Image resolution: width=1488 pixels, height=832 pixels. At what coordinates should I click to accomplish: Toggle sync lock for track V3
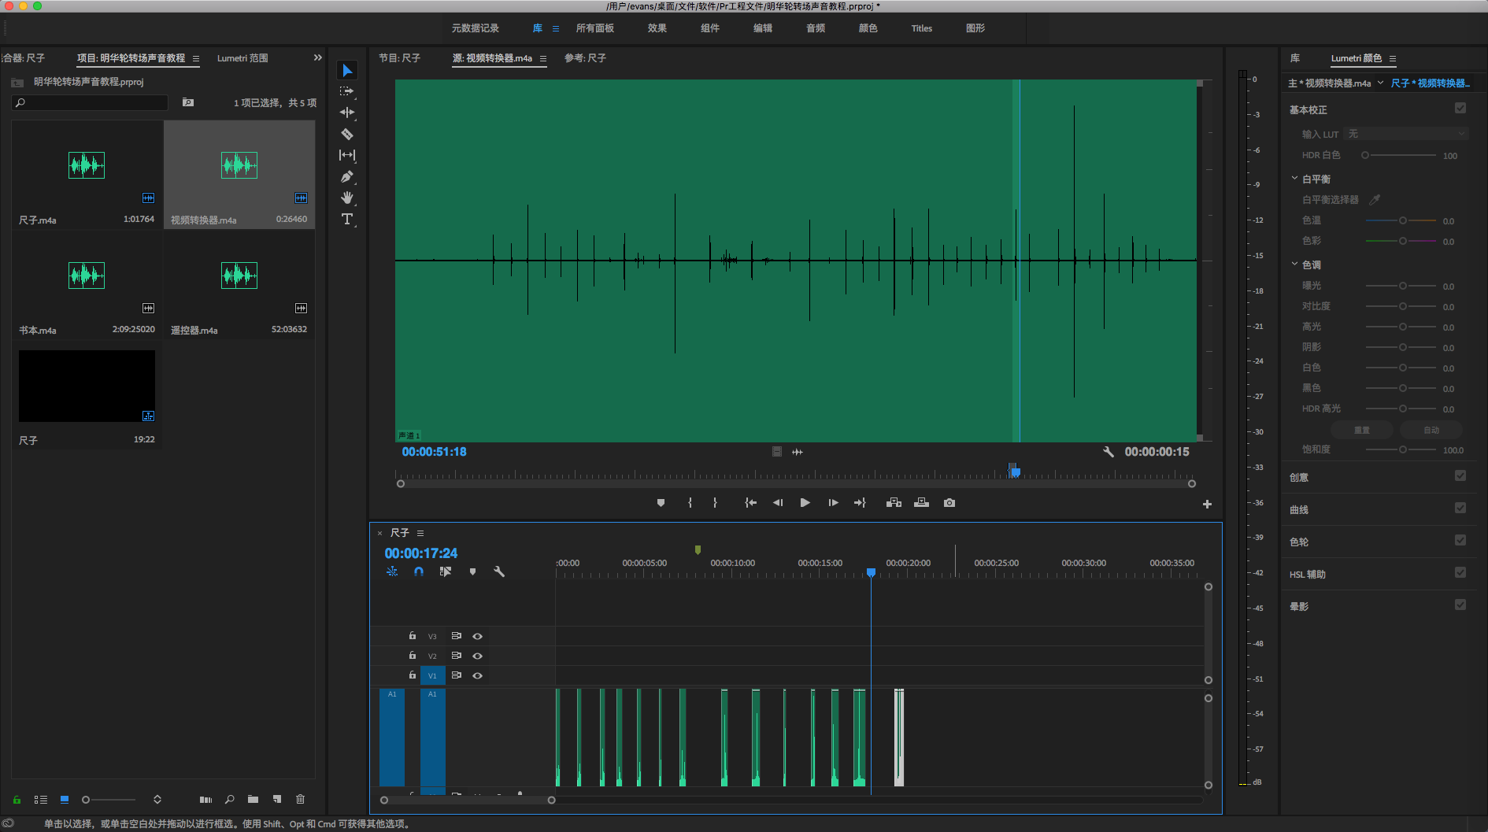point(456,636)
